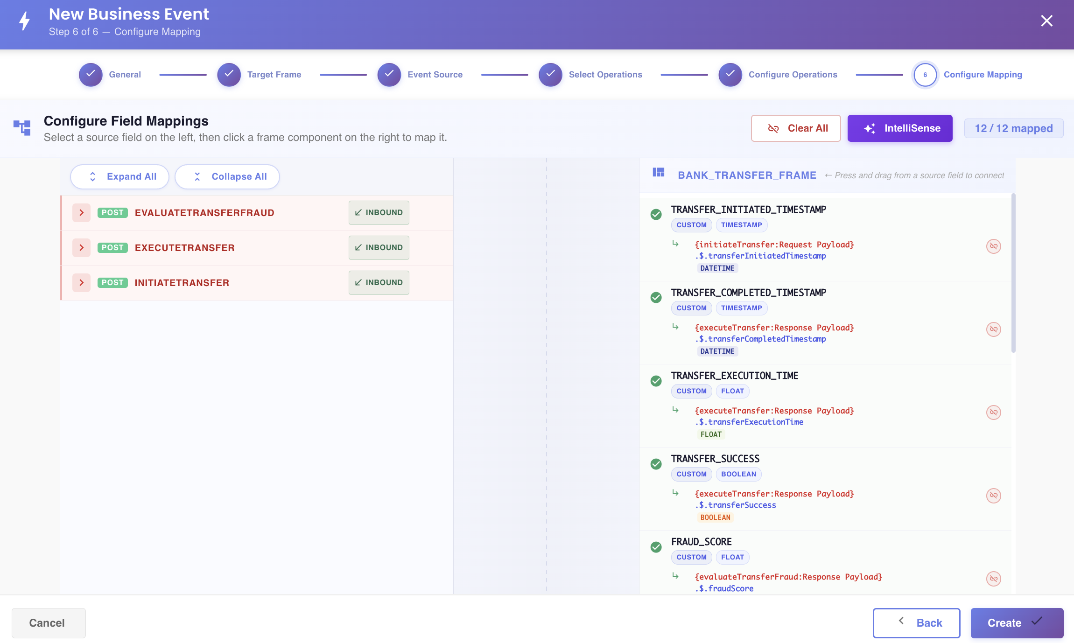Click FRAUD_SCORE component name
Viewport: 1074px width, 643px height.
point(702,542)
